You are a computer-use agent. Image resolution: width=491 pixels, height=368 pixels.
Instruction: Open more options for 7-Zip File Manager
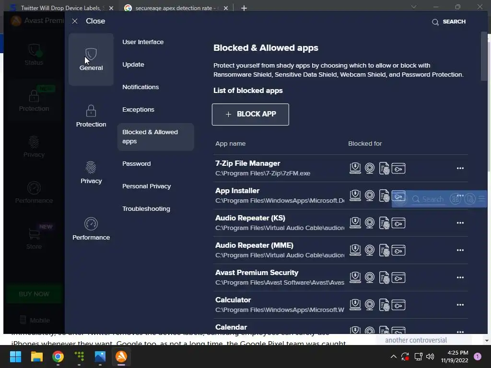[460, 168]
